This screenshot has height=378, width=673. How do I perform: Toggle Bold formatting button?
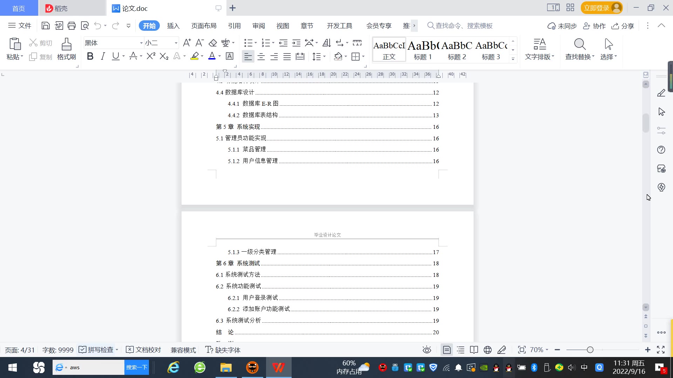tap(90, 56)
